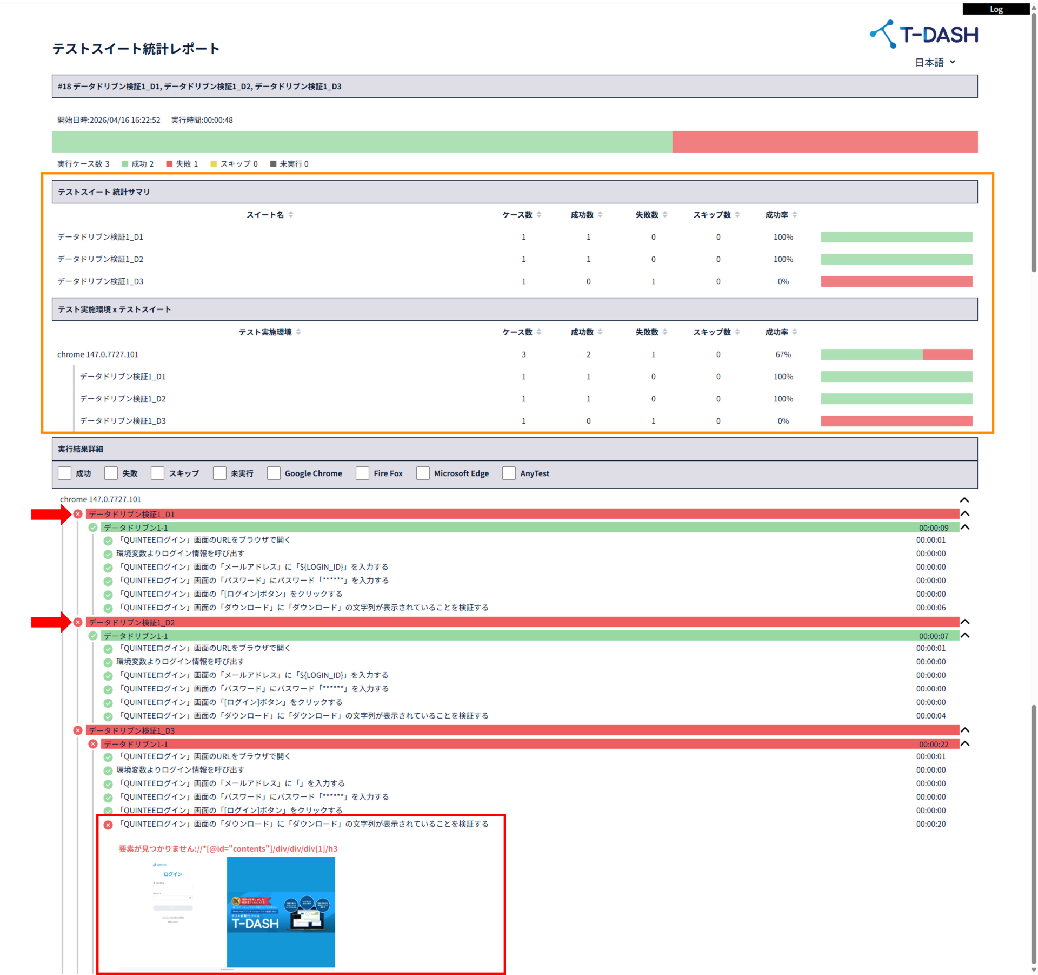Open the T-DASH blue screenshot thumbnail
The image size is (1038, 975).
tap(281, 912)
